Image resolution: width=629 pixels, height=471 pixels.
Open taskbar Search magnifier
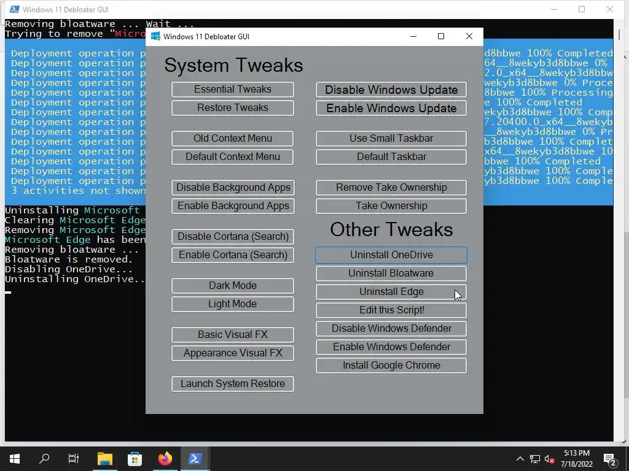(x=44, y=459)
